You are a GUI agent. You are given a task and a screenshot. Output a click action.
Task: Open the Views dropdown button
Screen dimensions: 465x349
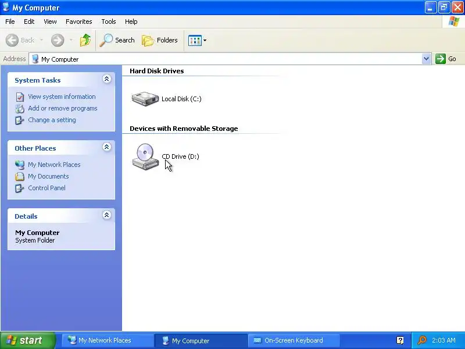click(x=197, y=40)
